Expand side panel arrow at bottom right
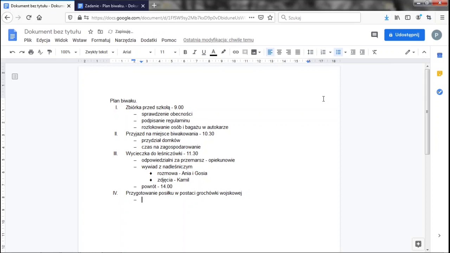 (x=439, y=235)
